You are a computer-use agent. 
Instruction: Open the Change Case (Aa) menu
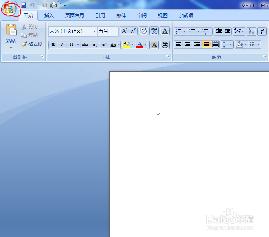114,45
